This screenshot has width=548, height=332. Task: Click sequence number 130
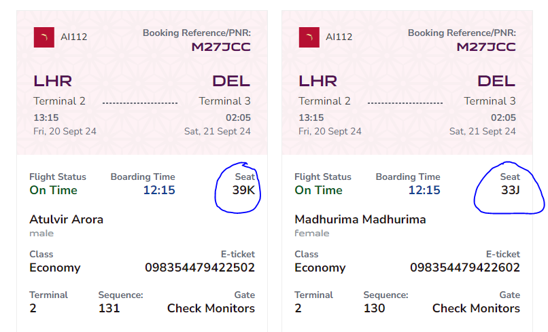(x=375, y=309)
